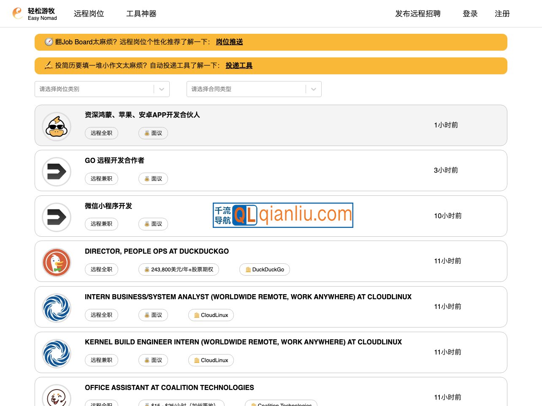Click the qianliu.com banner image
Viewport: 542px width, 406px height.
pyautogui.click(x=283, y=215)
